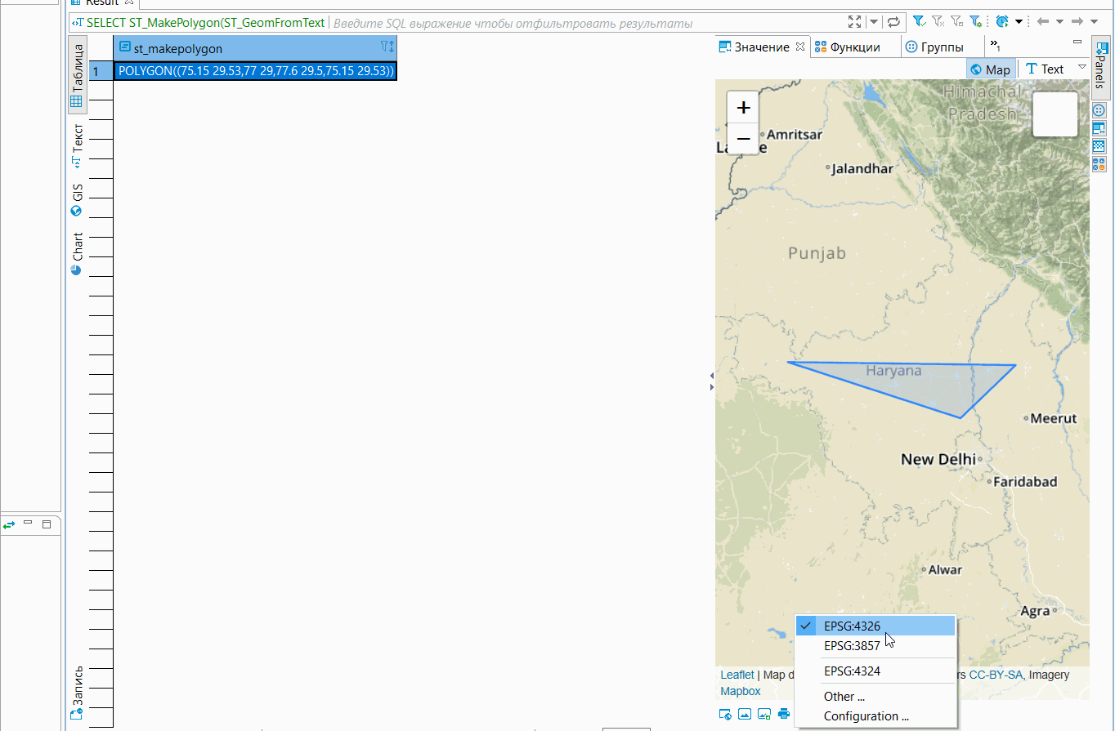Enable auto-refresh with the clock icon
Image resolution: width=1115 pixels, height=731 pixels.
[1004, 22]
